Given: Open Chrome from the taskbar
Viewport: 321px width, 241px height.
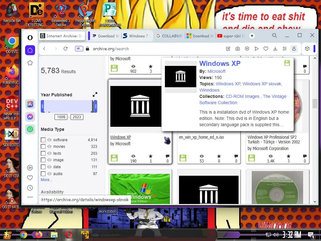Looking at the screenshot, I should pyautogui.click(x=24, y=235).
